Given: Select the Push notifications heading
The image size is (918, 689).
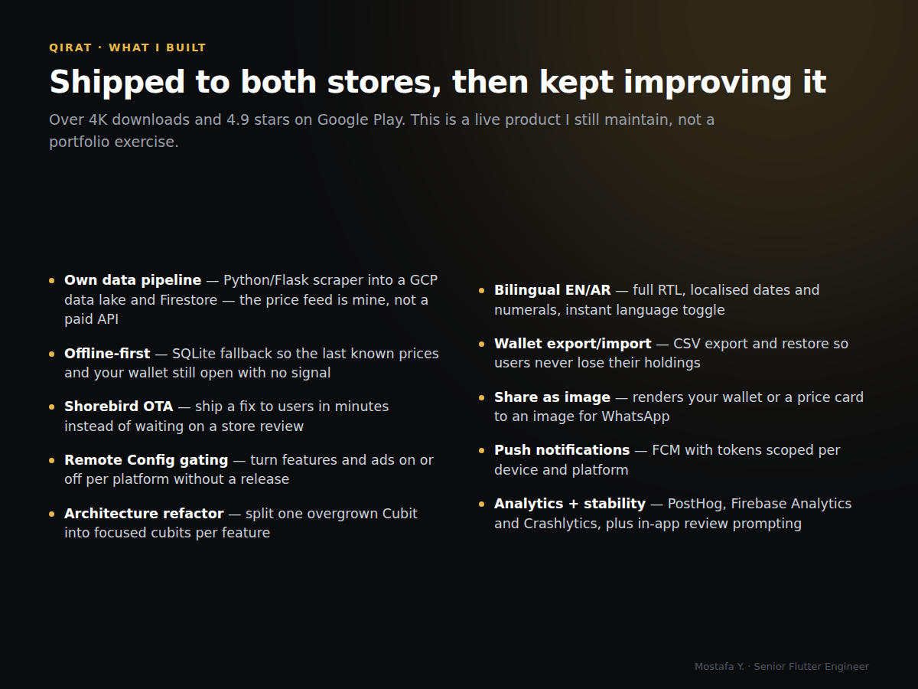Looking at the screenshot, I should (x=562, y=450).
